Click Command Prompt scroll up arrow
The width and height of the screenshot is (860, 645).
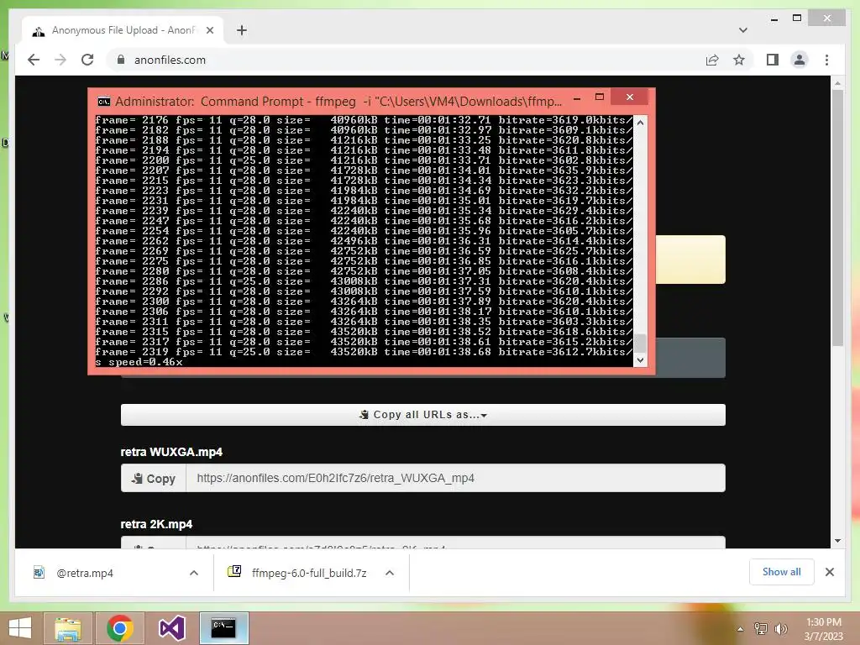click(x=639, y=123)
